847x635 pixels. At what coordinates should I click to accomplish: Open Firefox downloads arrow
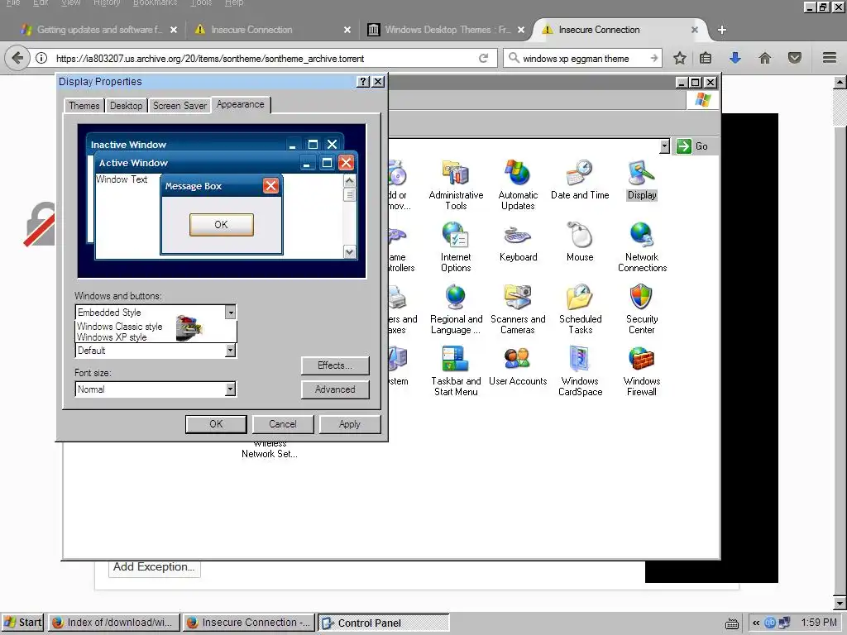click(735, 58)
